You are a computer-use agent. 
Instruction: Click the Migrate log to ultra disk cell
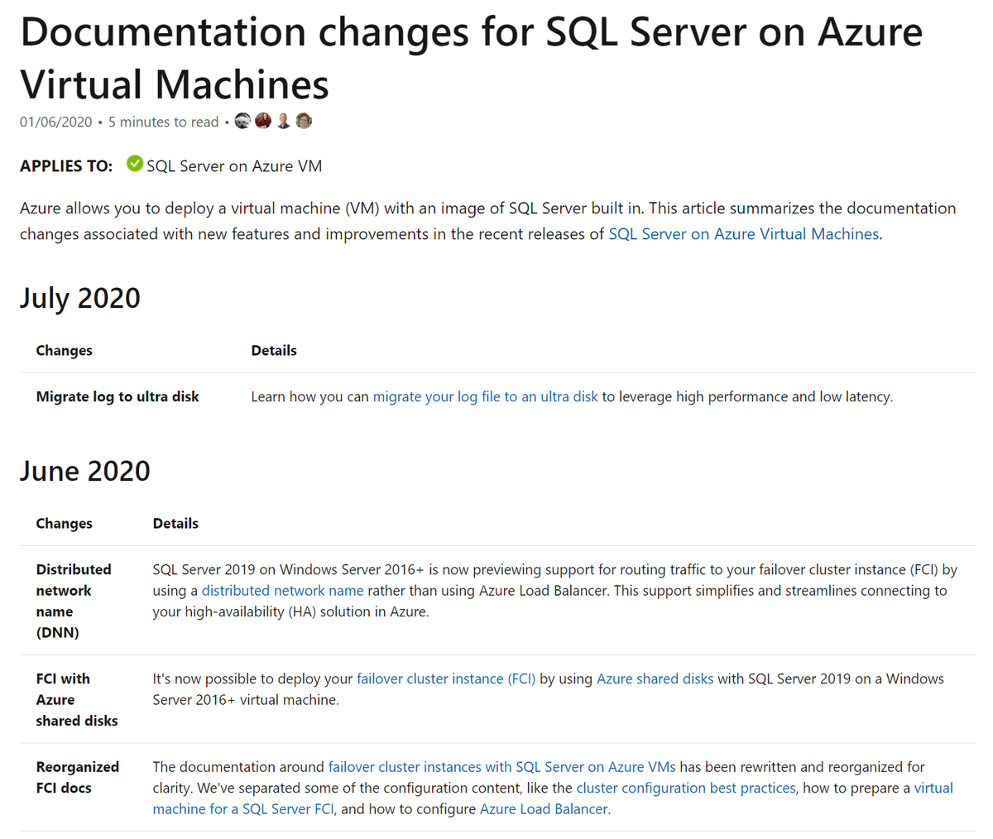pos(118,396)
